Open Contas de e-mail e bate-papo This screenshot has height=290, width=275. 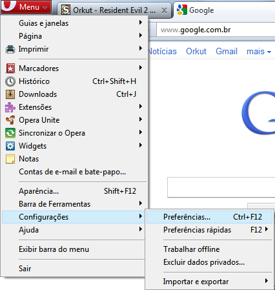(74, 172)
